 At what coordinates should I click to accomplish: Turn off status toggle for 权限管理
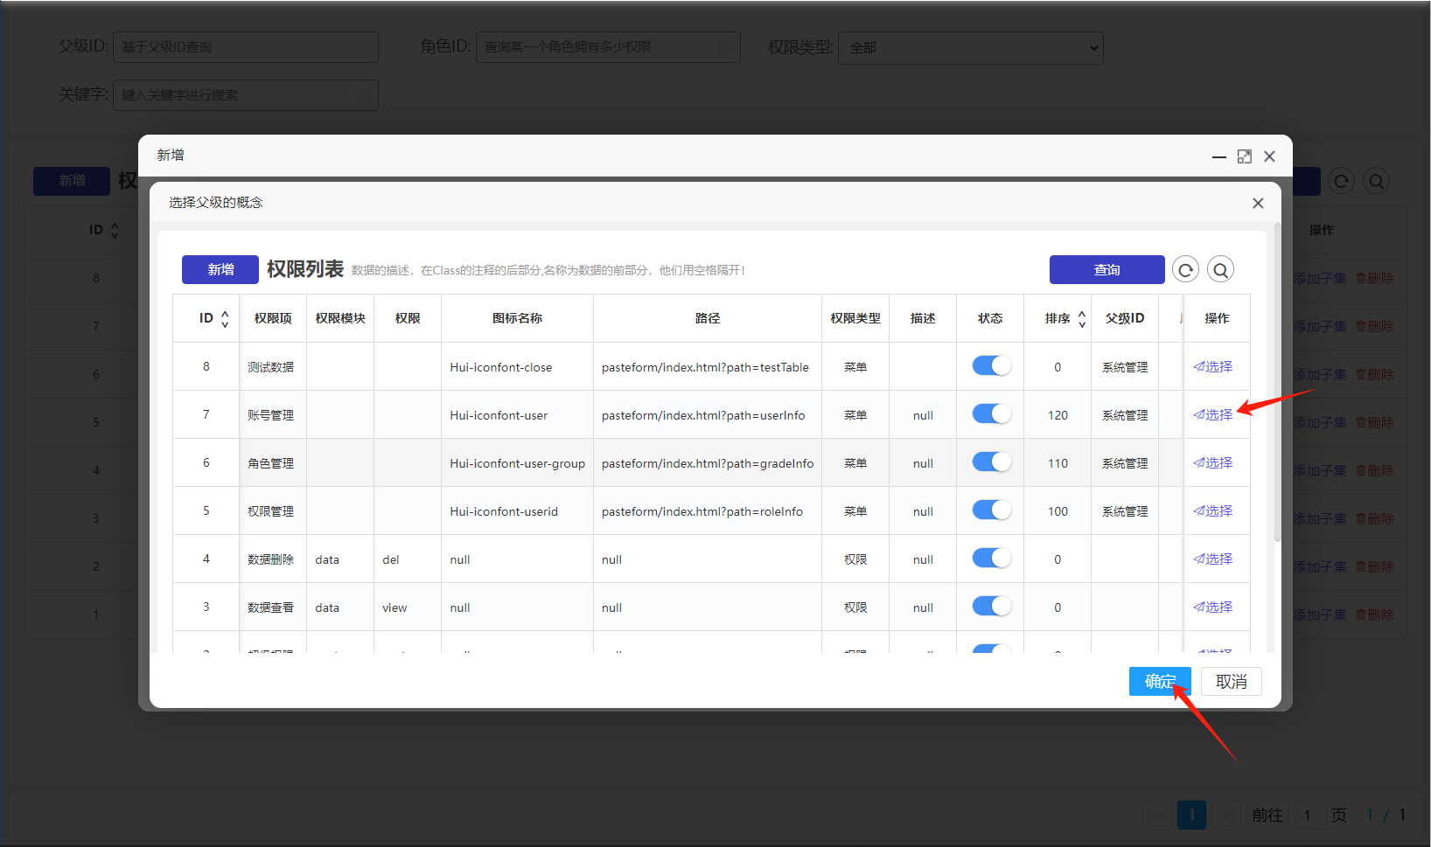(x=991, y=510)
